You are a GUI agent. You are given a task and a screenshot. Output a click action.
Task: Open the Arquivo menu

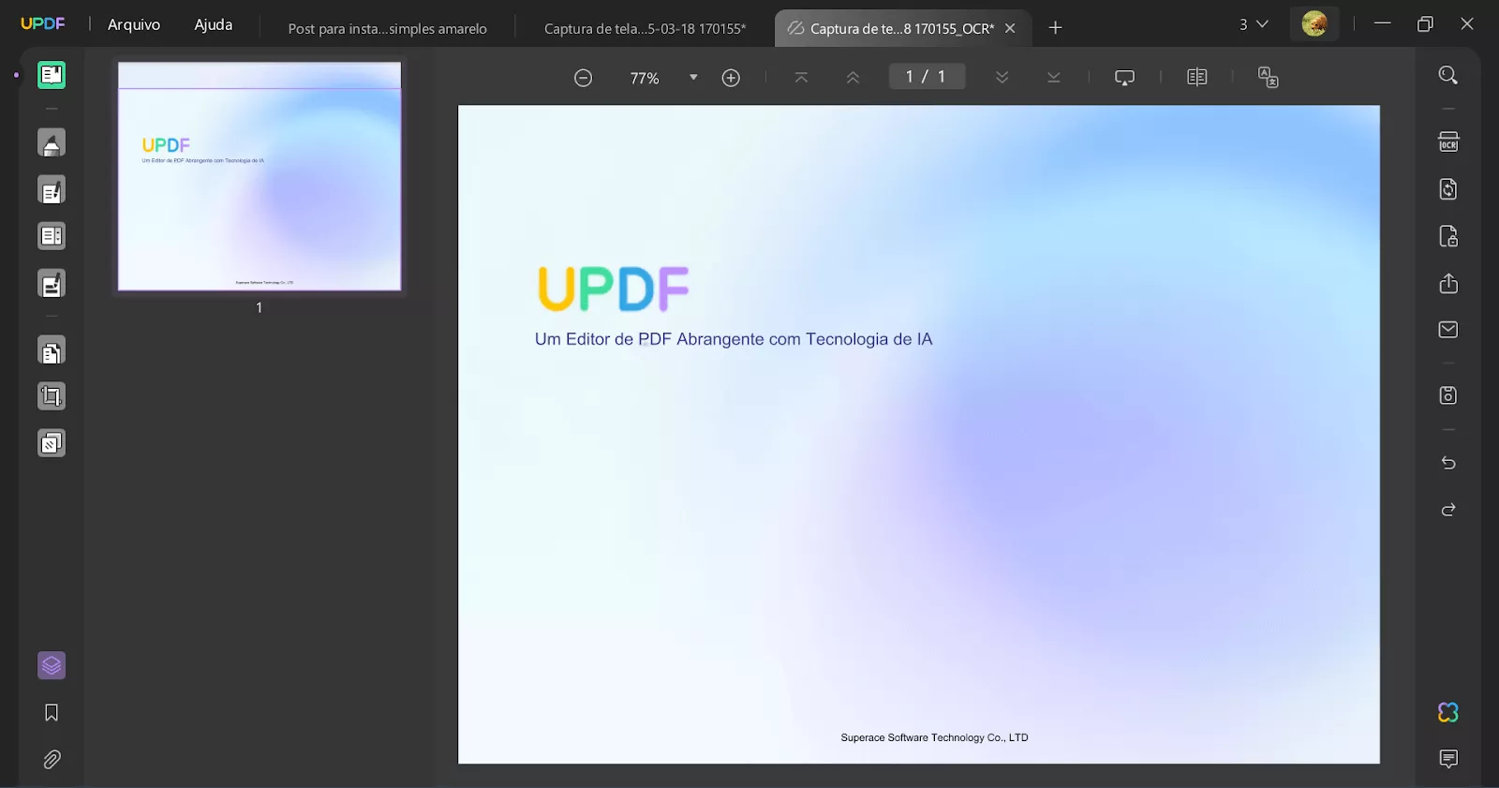pyautogui.click(x=134, y=24)
